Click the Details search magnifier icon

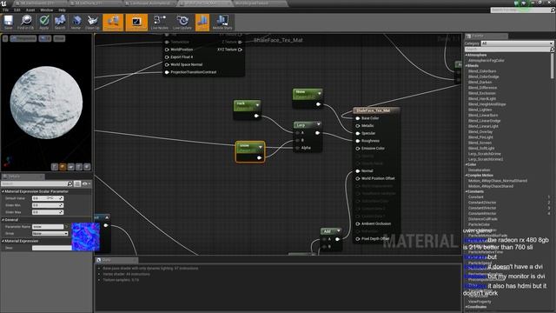[69, 183]
